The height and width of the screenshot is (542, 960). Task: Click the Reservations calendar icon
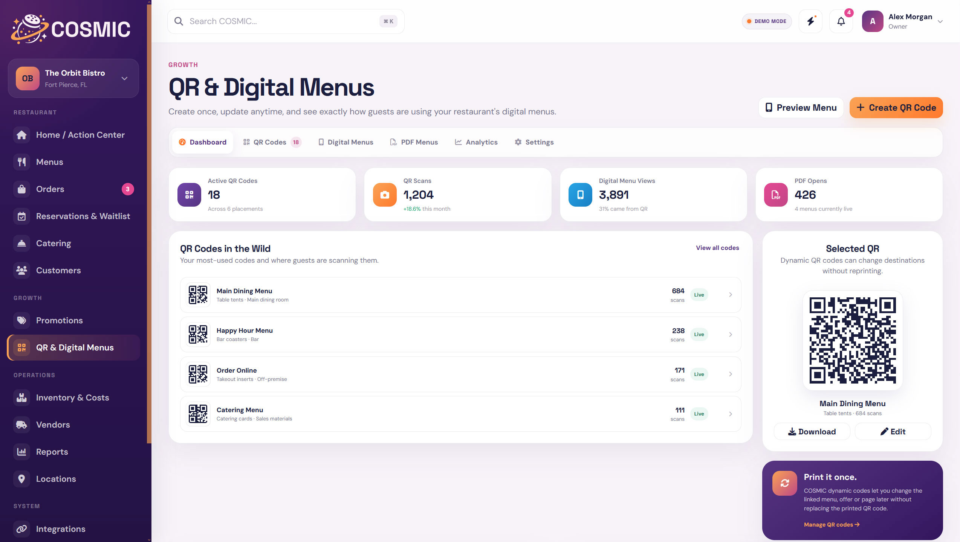pos(22,216)
